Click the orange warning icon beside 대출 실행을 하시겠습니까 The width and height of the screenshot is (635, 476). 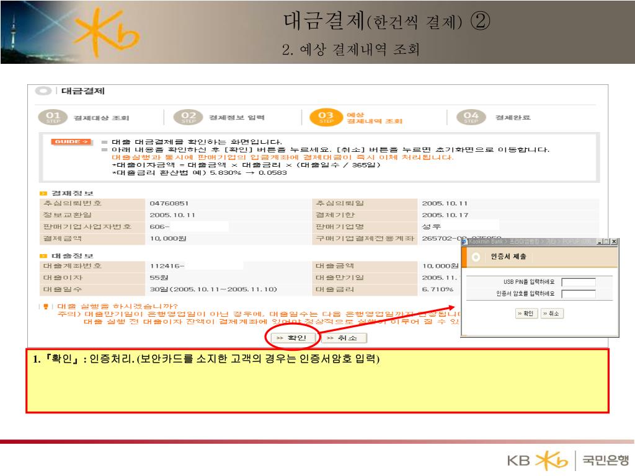[46, 306]
